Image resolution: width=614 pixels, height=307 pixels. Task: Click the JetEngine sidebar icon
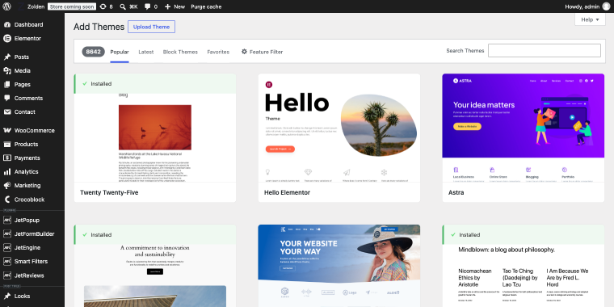pyautogui.click(x=7, y=247)
